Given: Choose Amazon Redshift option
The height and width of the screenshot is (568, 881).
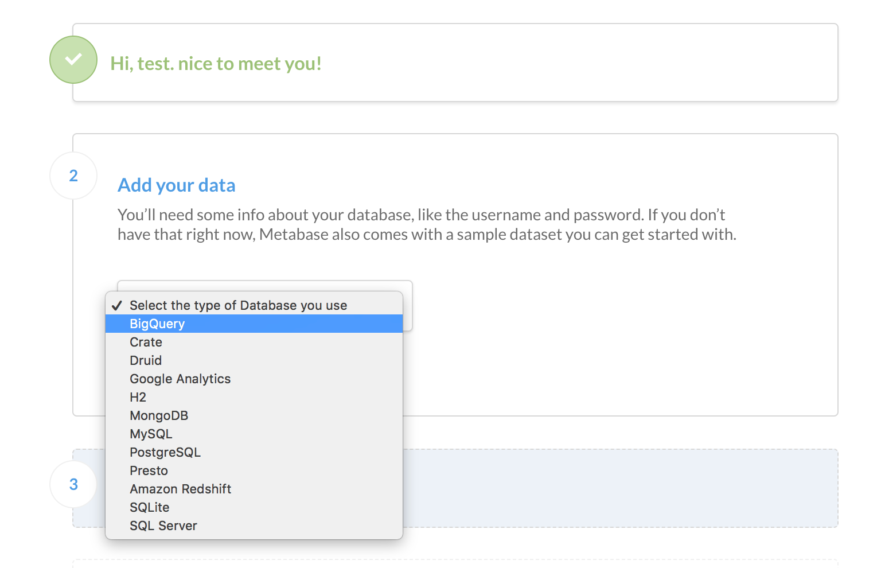Looking at the screenshot, I should [254, 489].
